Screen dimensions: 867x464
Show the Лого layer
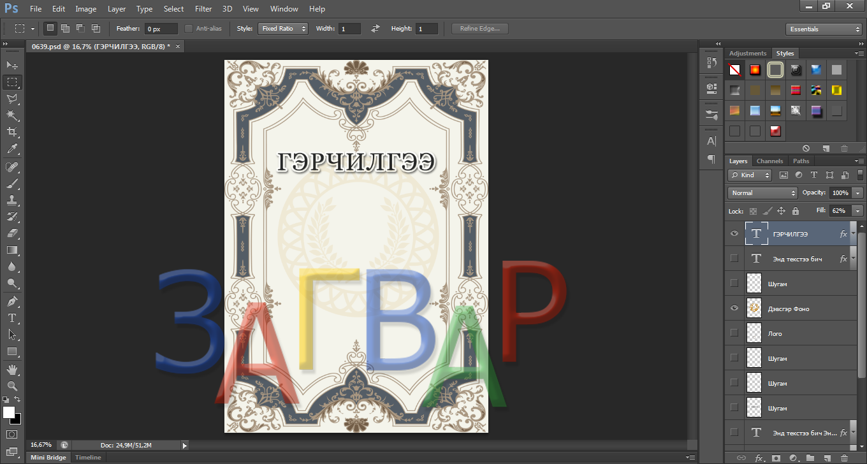tap(734, 333)
